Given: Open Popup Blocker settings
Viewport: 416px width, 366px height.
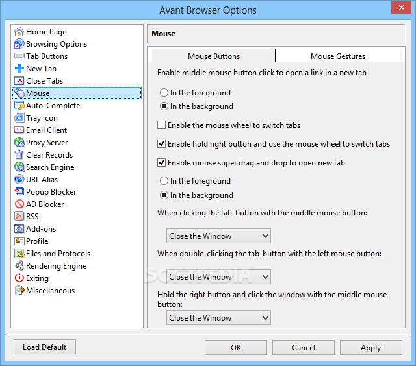Looking at the screenshot, I should (51, 191).
